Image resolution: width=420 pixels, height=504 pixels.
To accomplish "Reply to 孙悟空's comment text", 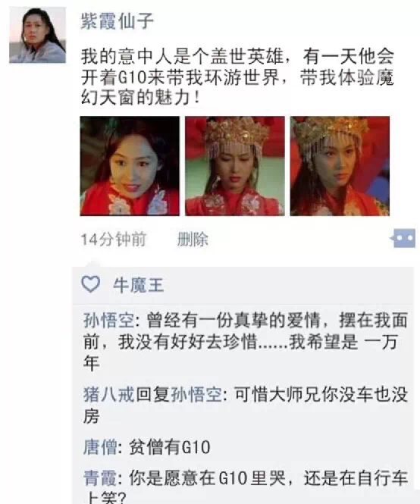I will (x=246, y=341).
